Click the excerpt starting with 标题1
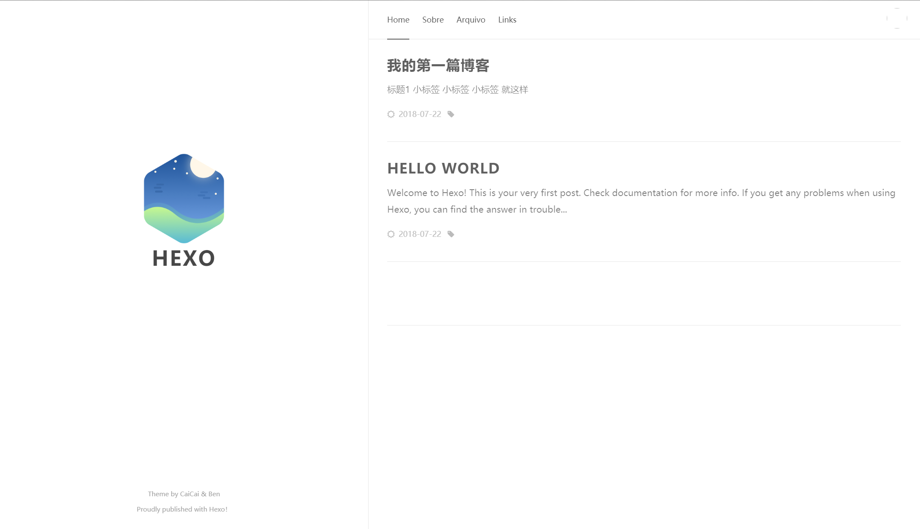920x529 pixels. [457, 89]
